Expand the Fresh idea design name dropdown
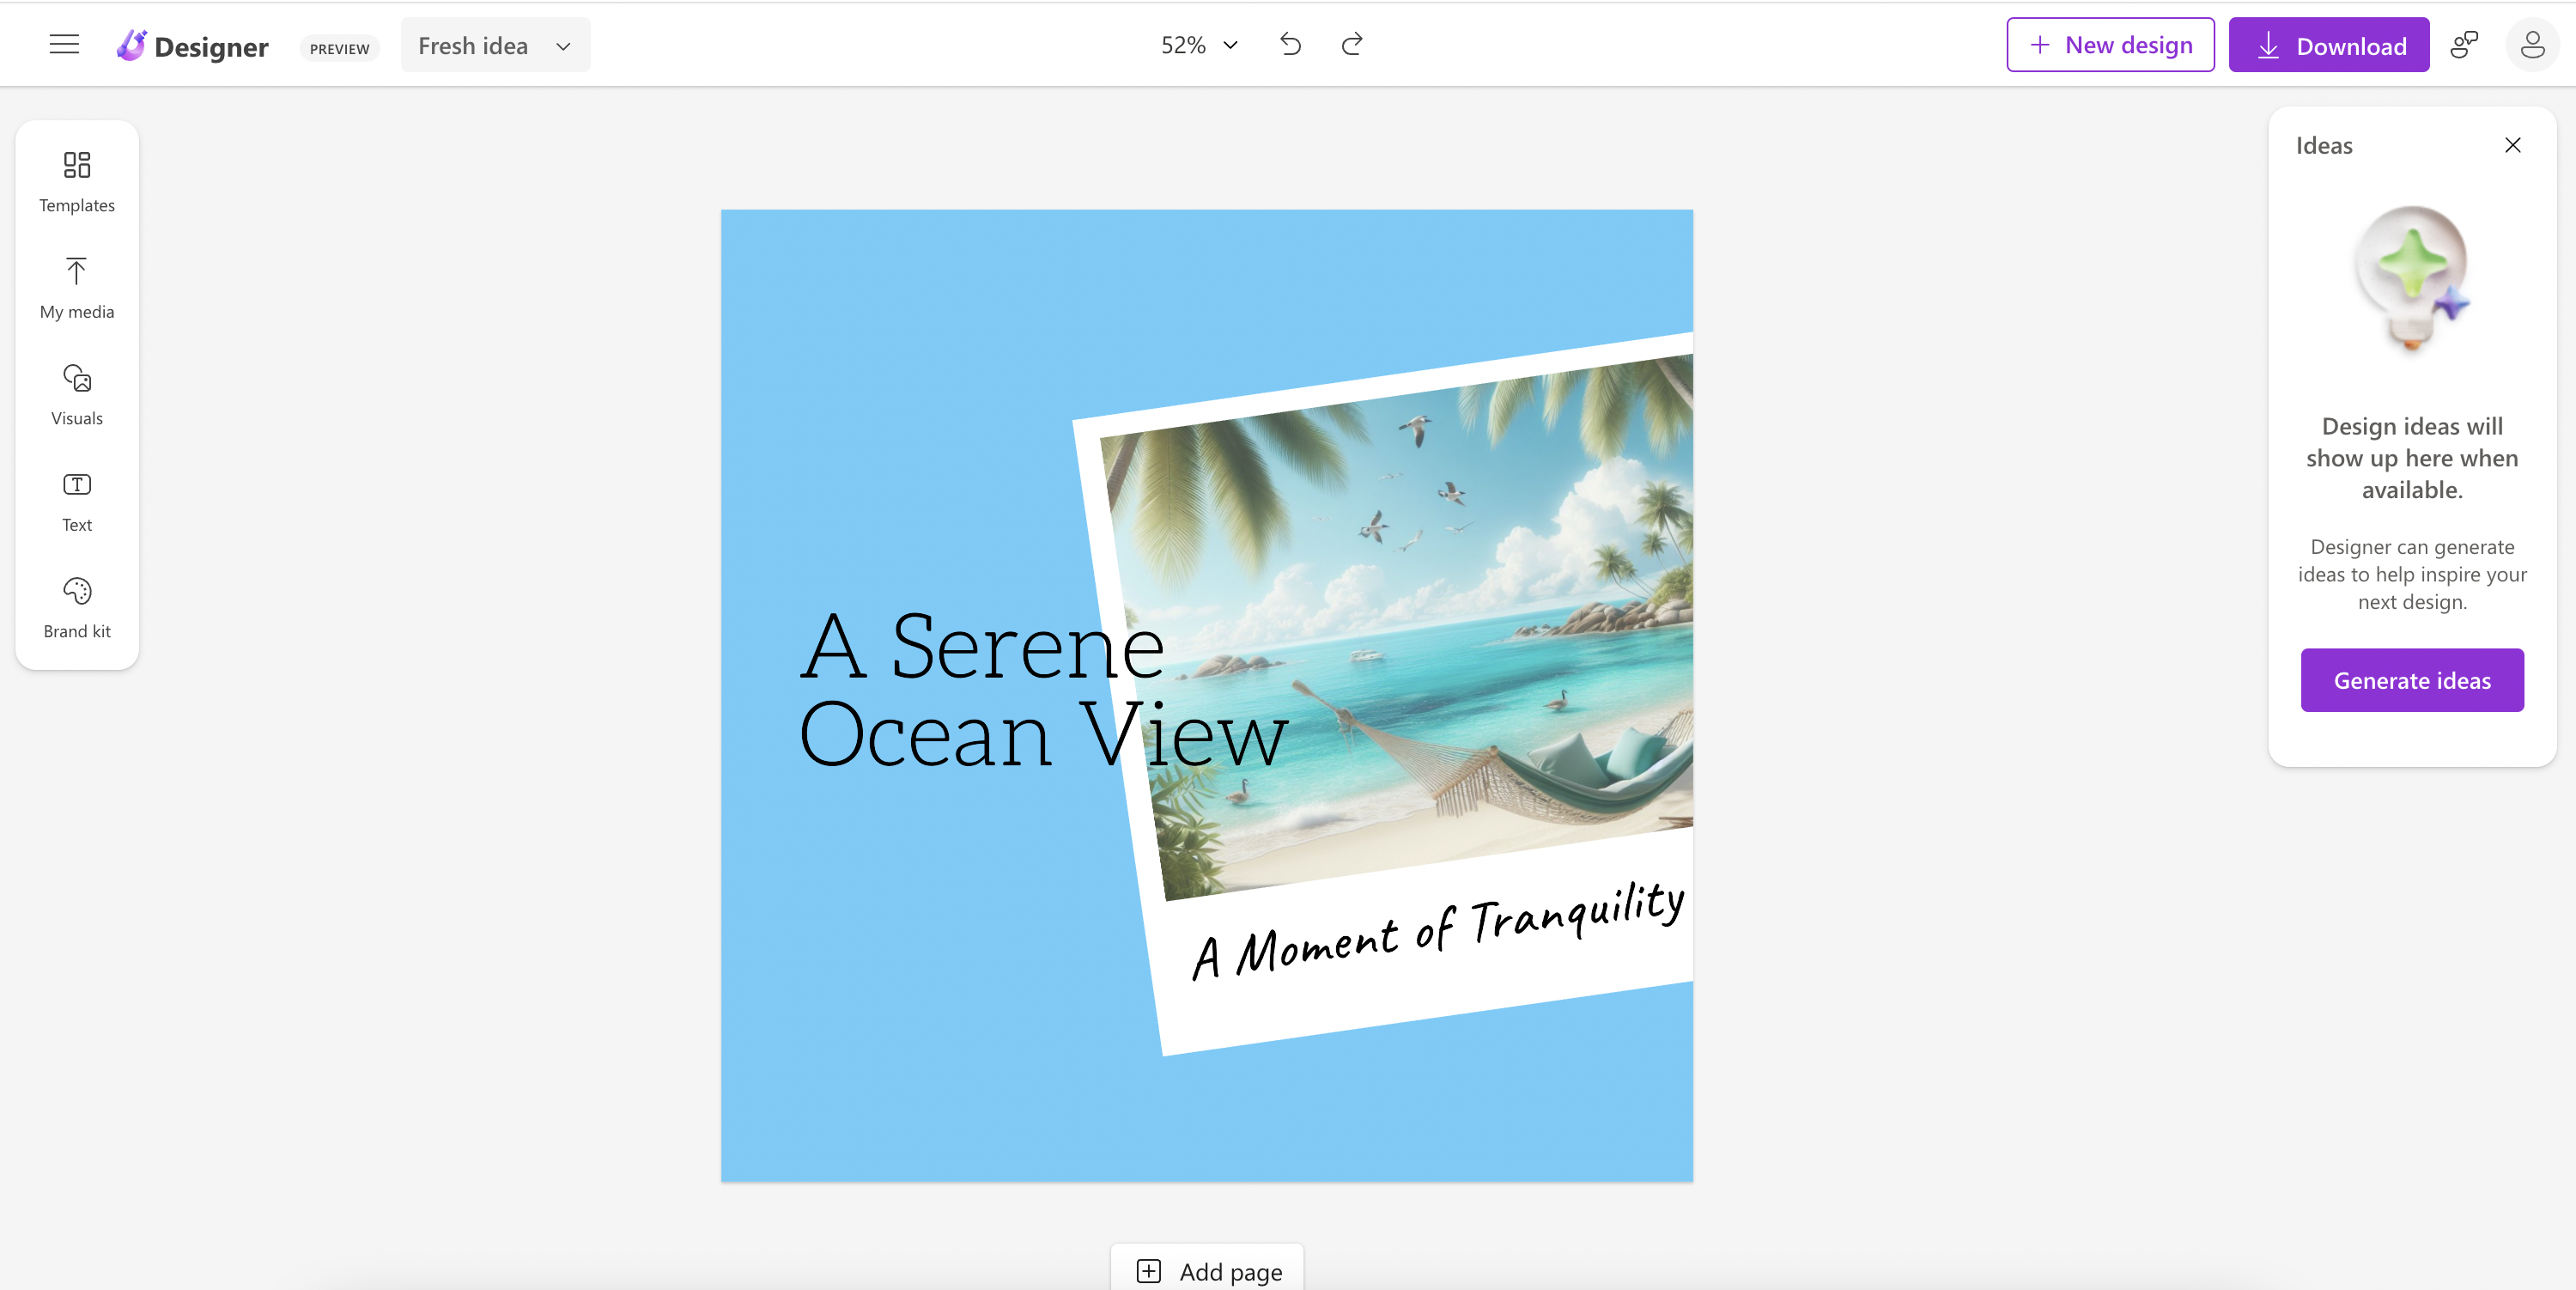Image resolution: width=2576 pixels, height=1290 pixels. coord(495,45)
